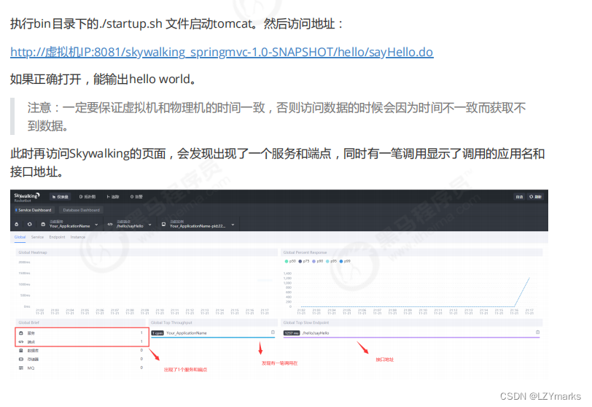
Task: Switch to Database Dashboard tab
Action: [x=81, y=210]
